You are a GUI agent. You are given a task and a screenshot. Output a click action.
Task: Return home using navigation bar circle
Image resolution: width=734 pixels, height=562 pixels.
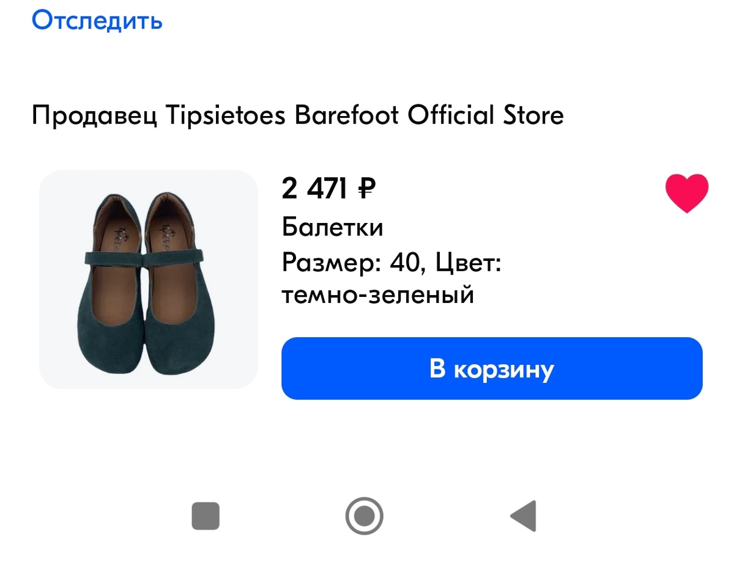(365, 516)
